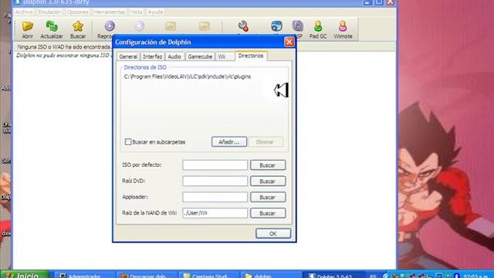Switch to Descargar dolp... taskbar window
The width and height of the screenshot is (494, 278).
coord(146,275)
